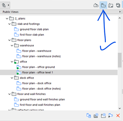Select the office folder icon

click(x=16, y=62)
